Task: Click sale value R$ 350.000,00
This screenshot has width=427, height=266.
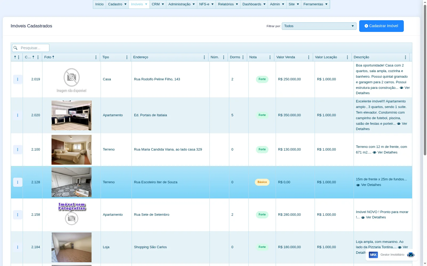Action: pos(289,115)
